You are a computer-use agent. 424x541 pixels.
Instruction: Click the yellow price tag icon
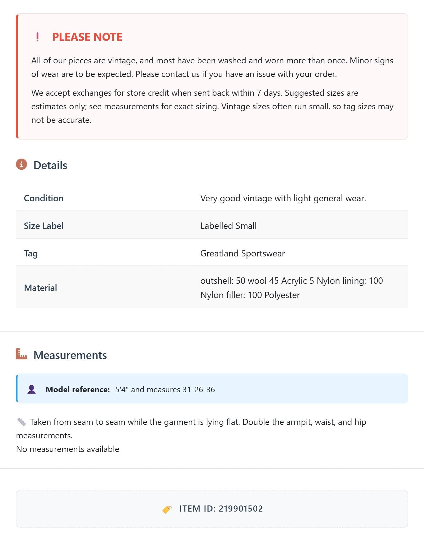(x=167, y=509)
